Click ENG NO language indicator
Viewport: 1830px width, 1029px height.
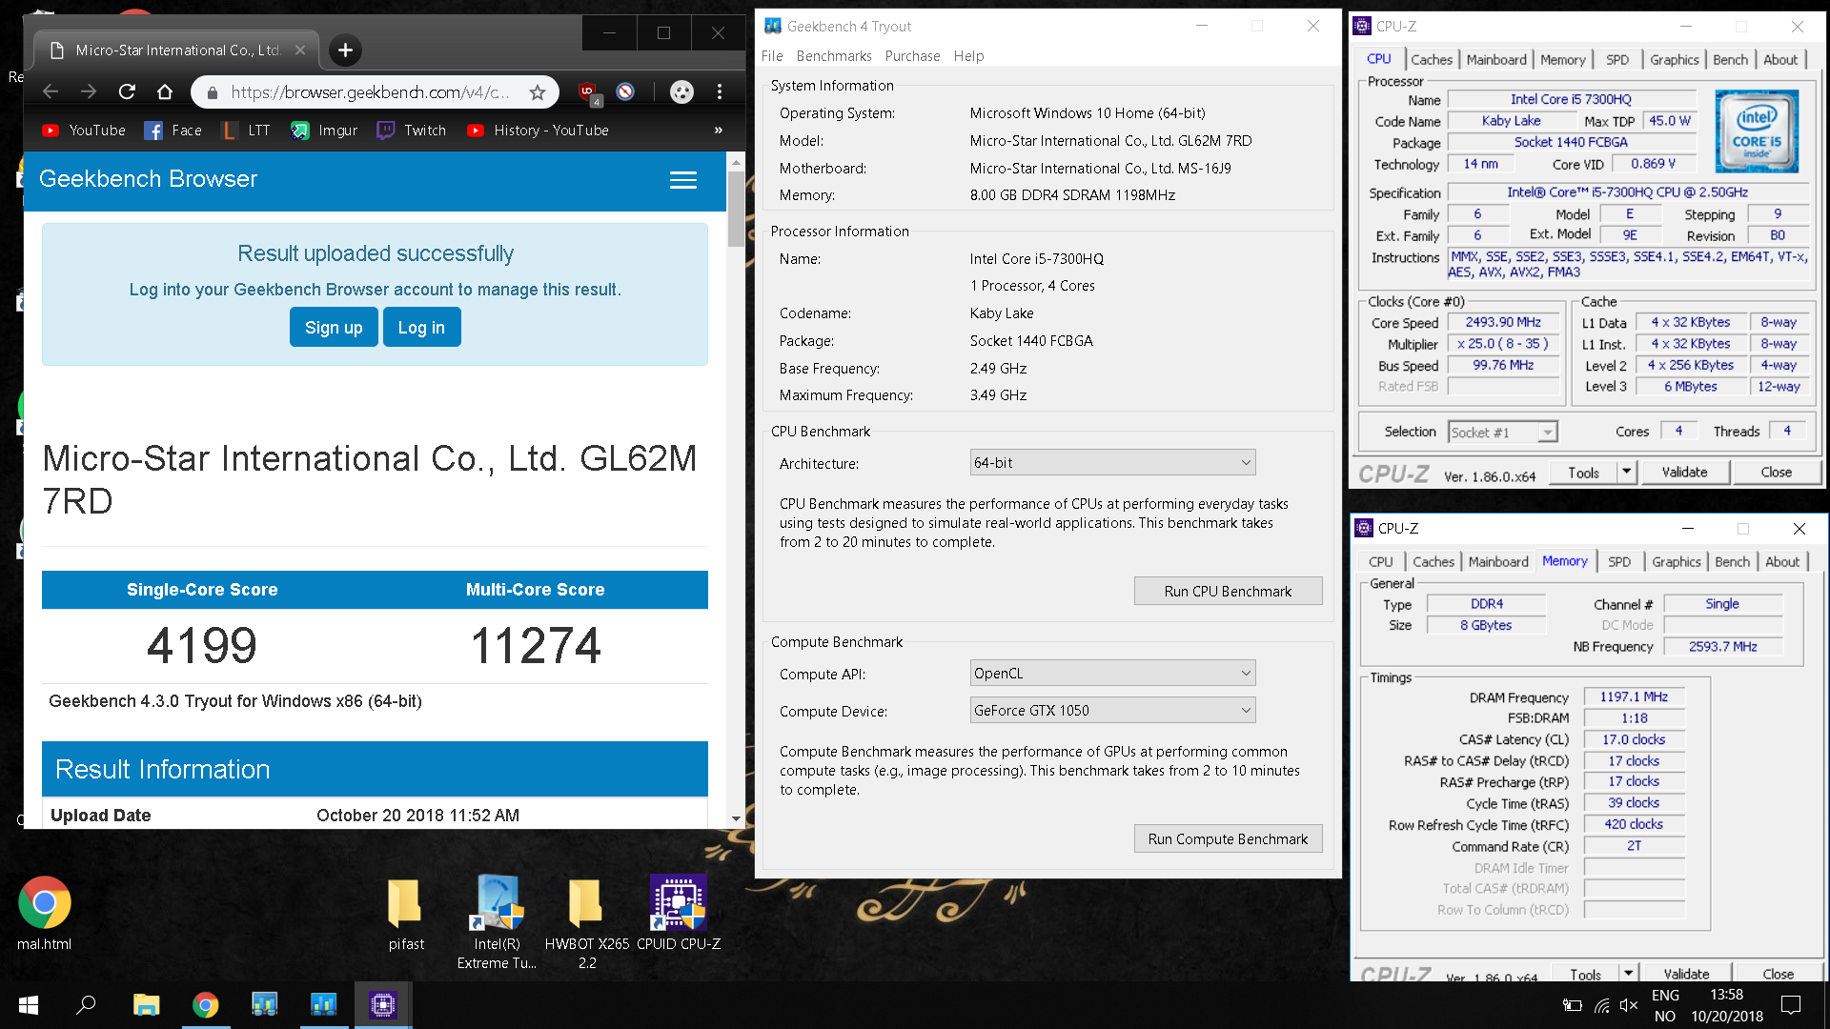1665,1005
